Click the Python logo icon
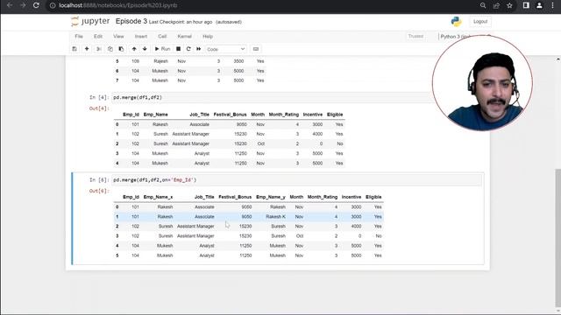561x315 pixels. click(x=456, y=21)
